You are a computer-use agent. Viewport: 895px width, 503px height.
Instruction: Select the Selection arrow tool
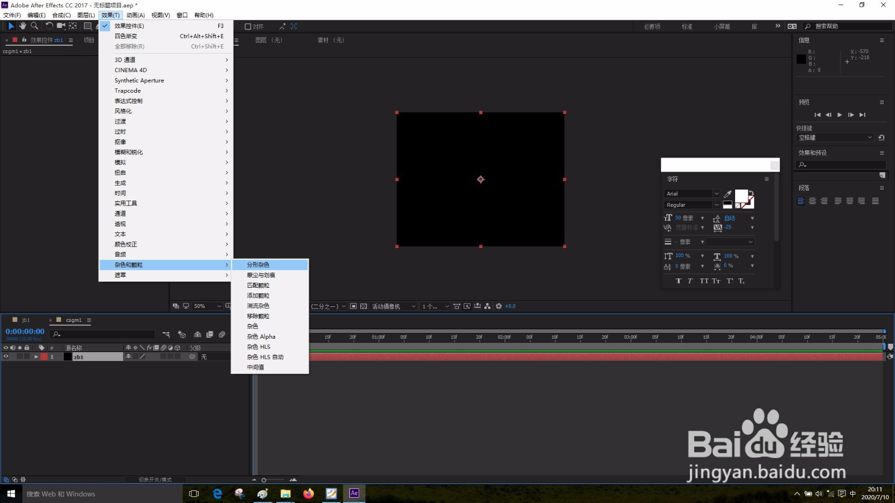[x=11, y=26]
